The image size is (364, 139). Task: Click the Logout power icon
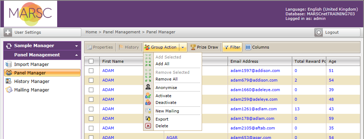(x=319, y=32)
